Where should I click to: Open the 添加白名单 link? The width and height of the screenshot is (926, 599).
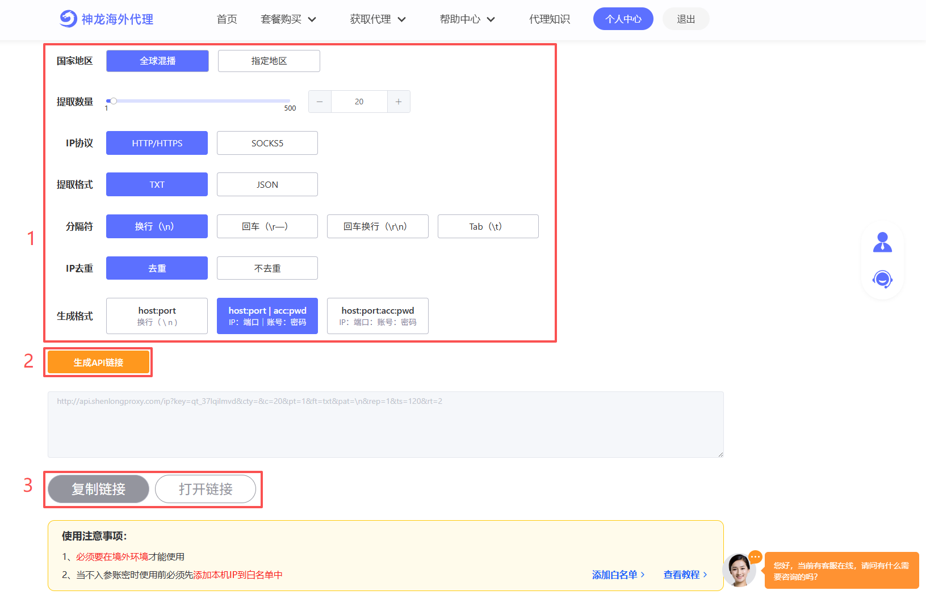618,575
